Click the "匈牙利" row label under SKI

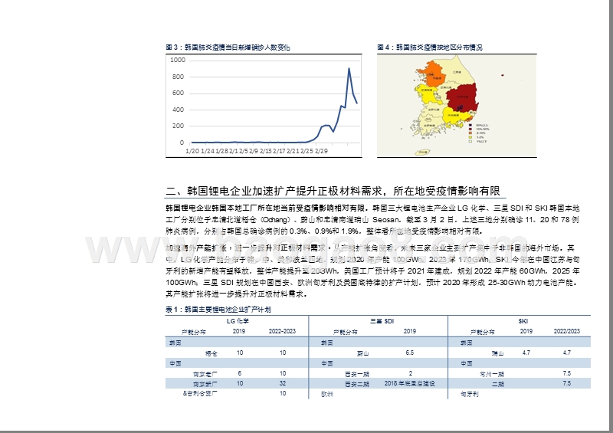tap(470, 394)
